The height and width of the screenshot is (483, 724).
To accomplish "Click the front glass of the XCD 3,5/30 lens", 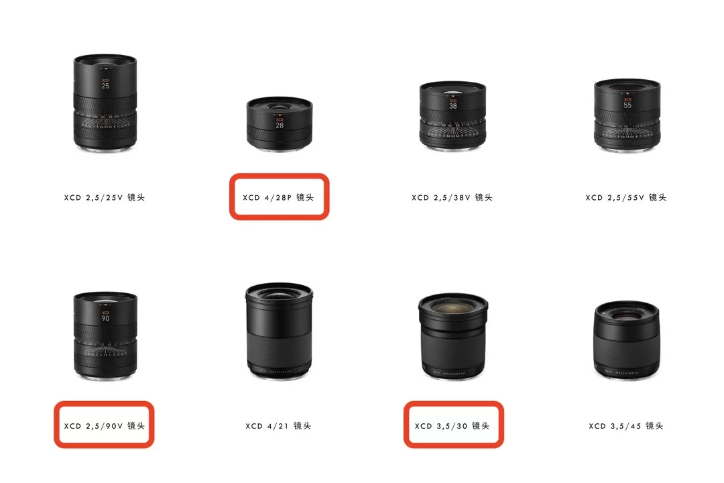I will (453, 306).
